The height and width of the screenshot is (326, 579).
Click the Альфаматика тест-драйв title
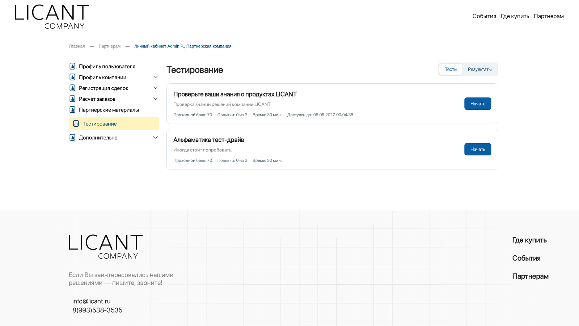click(208, 140)
